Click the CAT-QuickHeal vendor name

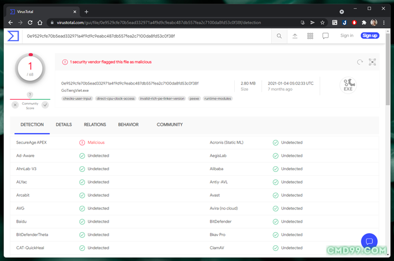click(x=30, y=247)
